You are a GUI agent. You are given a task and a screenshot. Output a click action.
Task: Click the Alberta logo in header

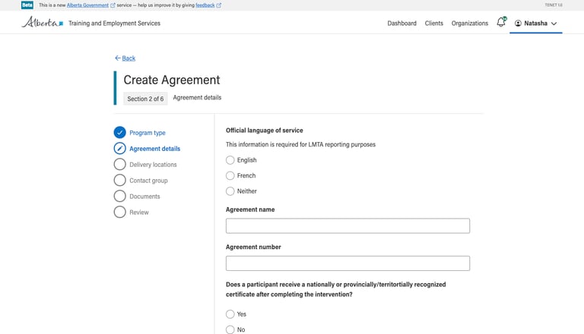point(43,23)
